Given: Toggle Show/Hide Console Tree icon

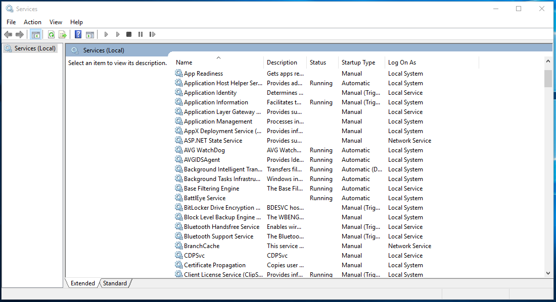Looking at the screenshot, I should pyautogui.click(x=35, y=34).
